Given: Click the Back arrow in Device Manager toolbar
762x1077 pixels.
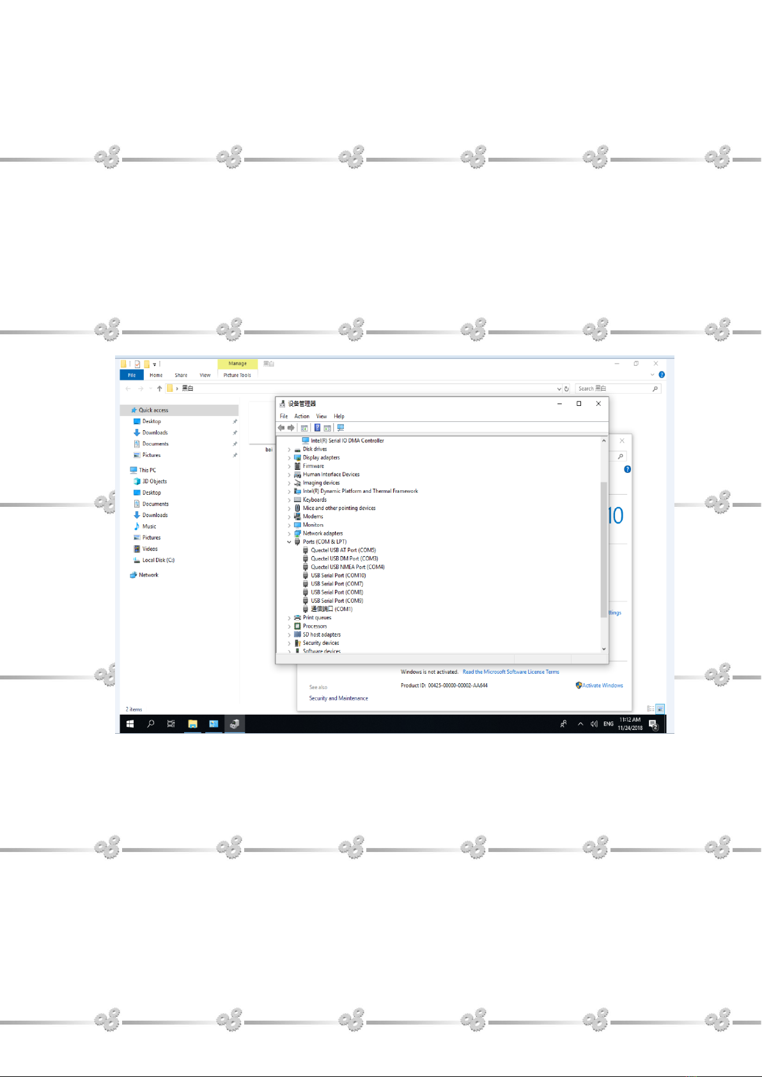Looking at the screenshot, I should point(281,428).
